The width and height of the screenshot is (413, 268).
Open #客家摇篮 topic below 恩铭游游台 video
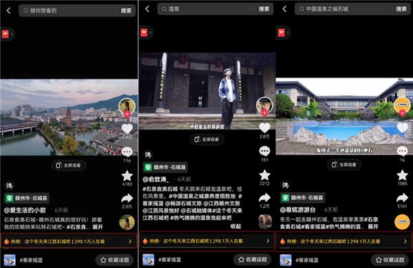tap(307, 260)
